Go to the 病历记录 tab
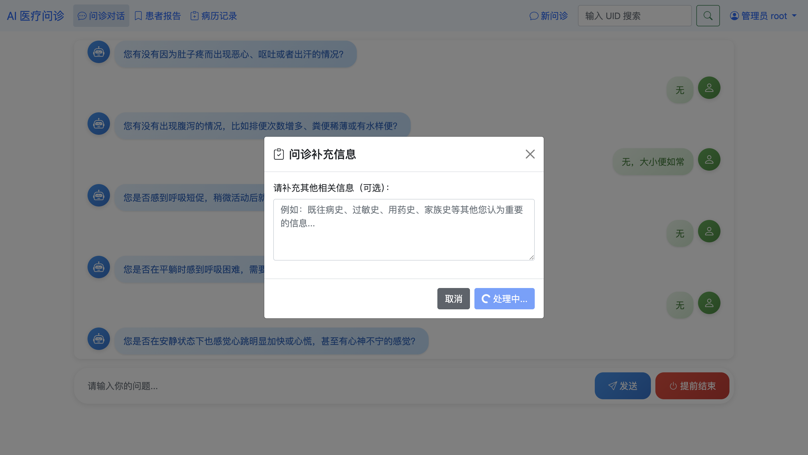This screenshot has width=808, height=455. point(214,16)
